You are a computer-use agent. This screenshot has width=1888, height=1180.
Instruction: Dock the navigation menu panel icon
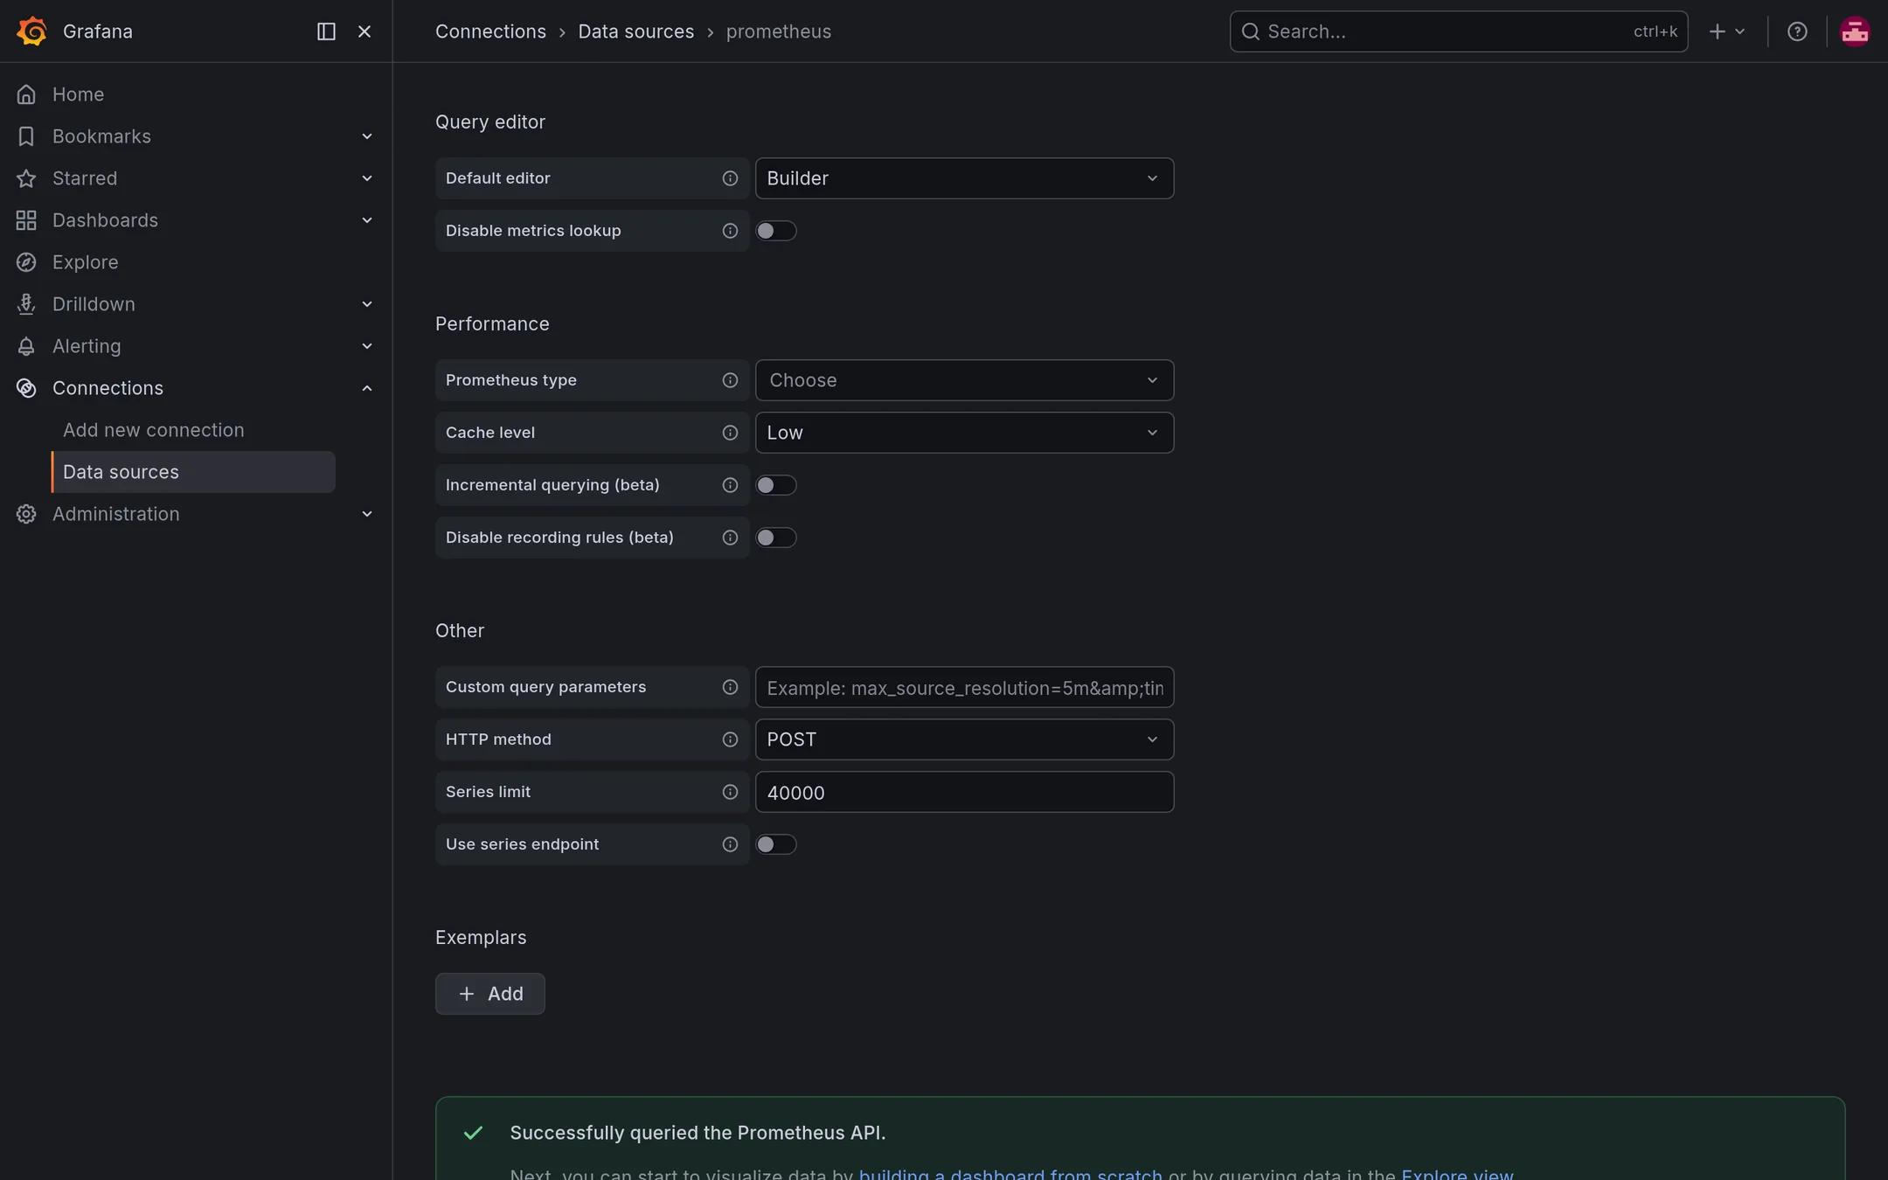(326, 31)
